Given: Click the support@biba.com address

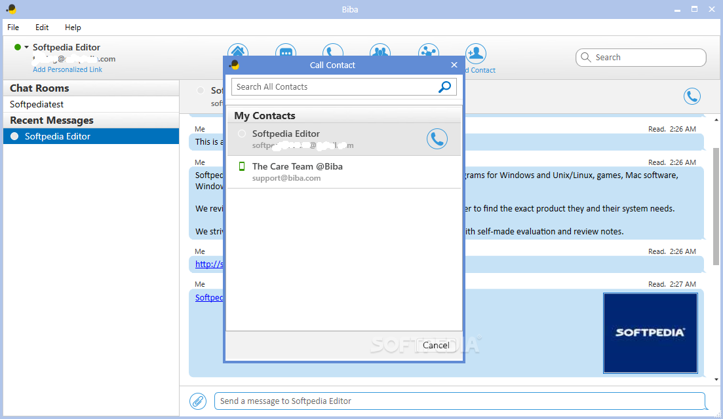Looking at the screenshot, I should 286,177.
